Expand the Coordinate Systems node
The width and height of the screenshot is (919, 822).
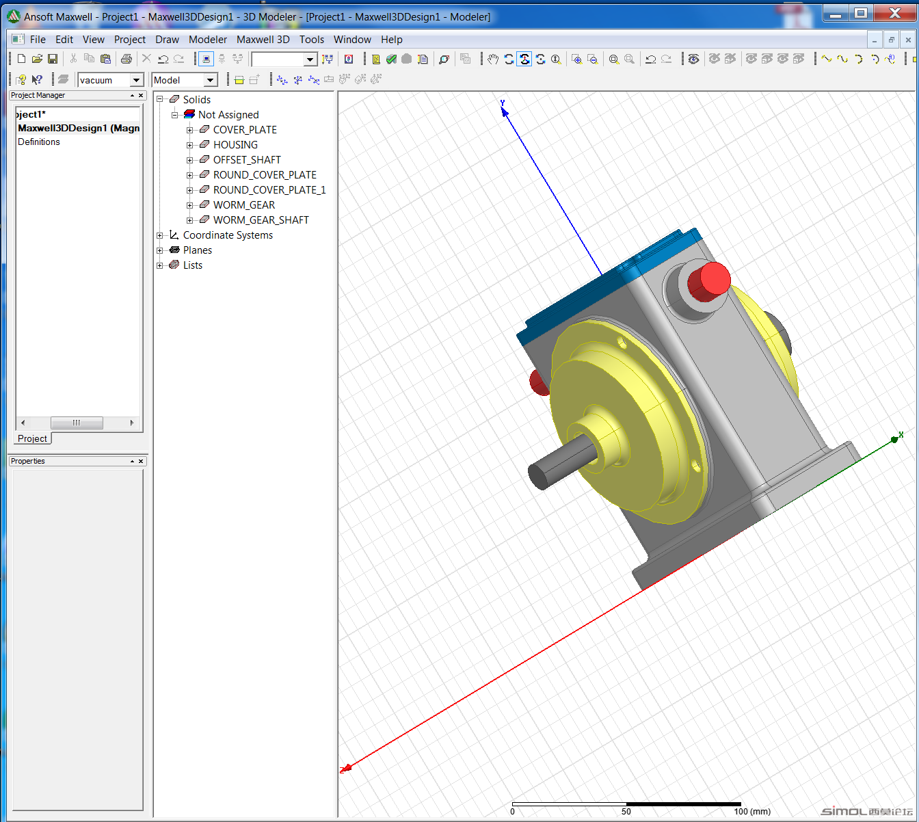point(160,235)
